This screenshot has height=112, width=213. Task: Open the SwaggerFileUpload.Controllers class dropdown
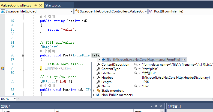[x=146, y=11]
